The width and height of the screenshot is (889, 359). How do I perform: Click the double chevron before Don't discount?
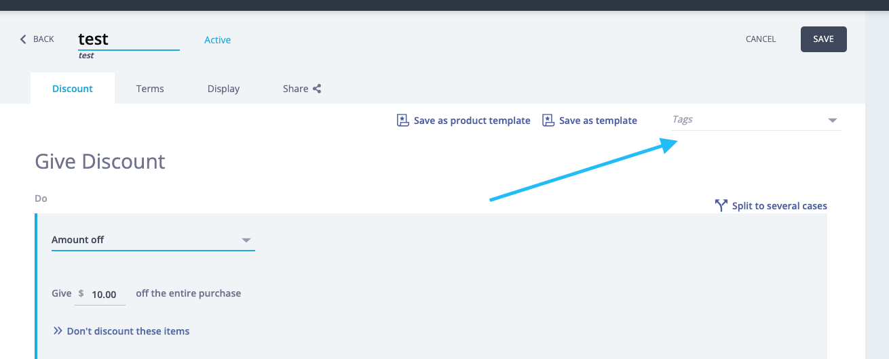(58, 331)
